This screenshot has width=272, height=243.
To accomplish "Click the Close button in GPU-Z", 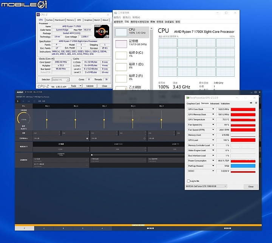I will (x=251, y=187).
